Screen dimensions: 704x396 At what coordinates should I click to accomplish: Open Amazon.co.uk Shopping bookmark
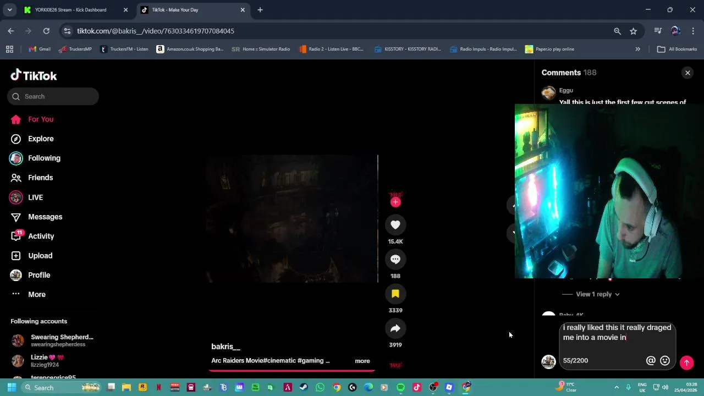click(190, 49)
